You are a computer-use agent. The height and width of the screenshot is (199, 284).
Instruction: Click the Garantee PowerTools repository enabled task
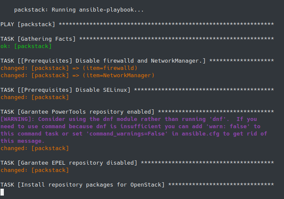click(77, 112)
